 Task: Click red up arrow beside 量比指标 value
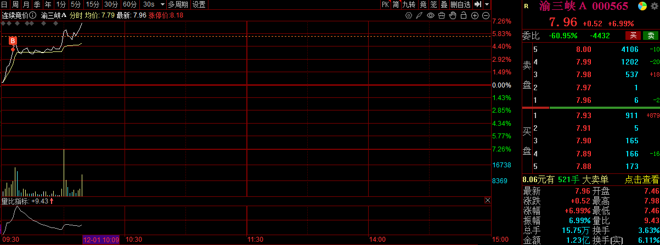click(x=52, y=201)
